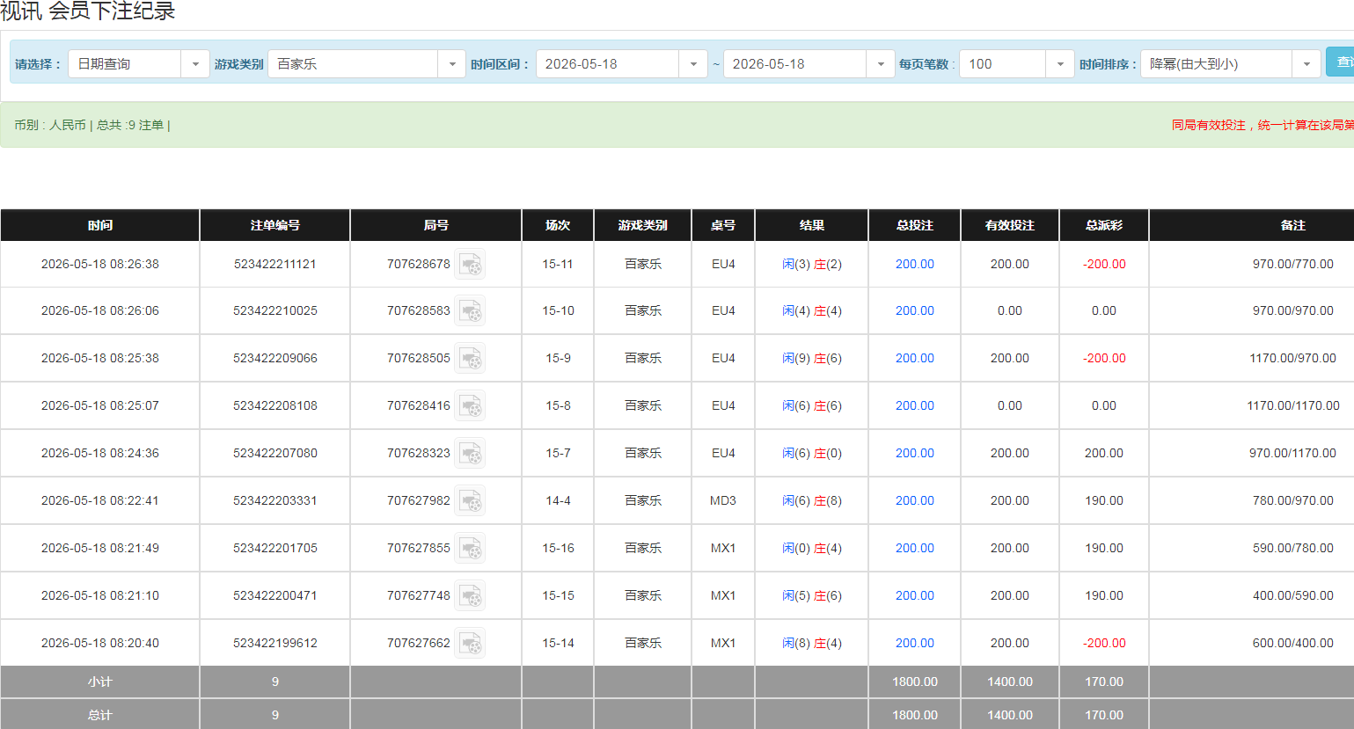Click result 闲(4) 庄(4) in round 15-10
This screenshot has width=1354, height=729.
pyautogui.click(x=812, y=310)
